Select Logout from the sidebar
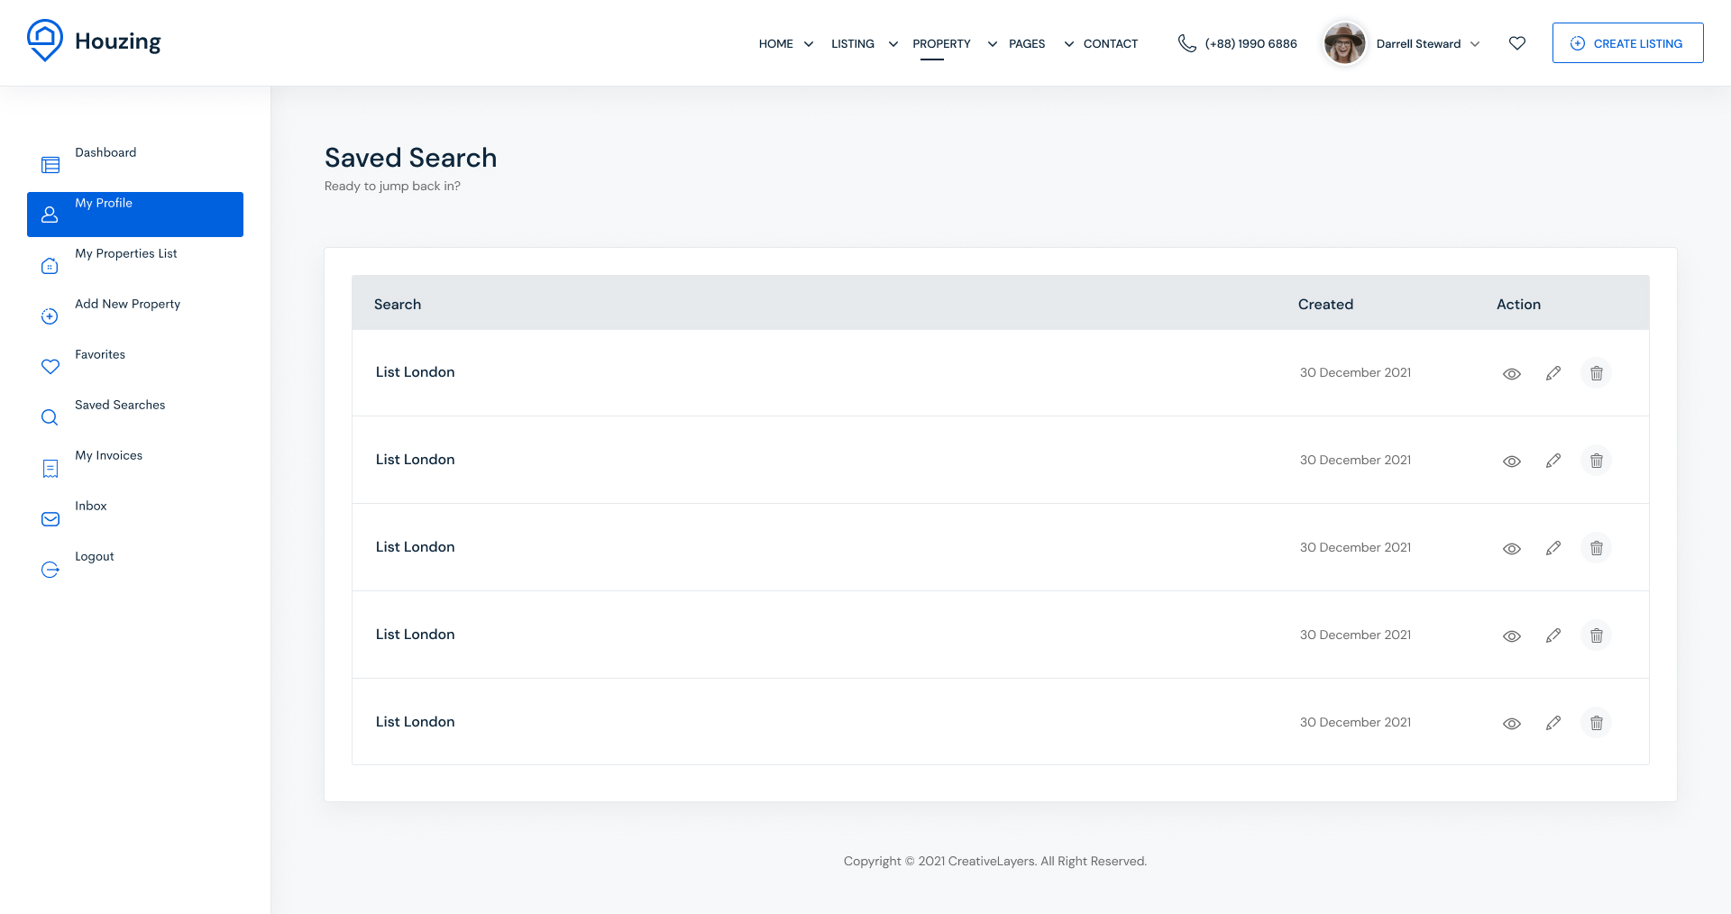The height and width of the screenshot is (914, 1731). click(x=94, y=557)
